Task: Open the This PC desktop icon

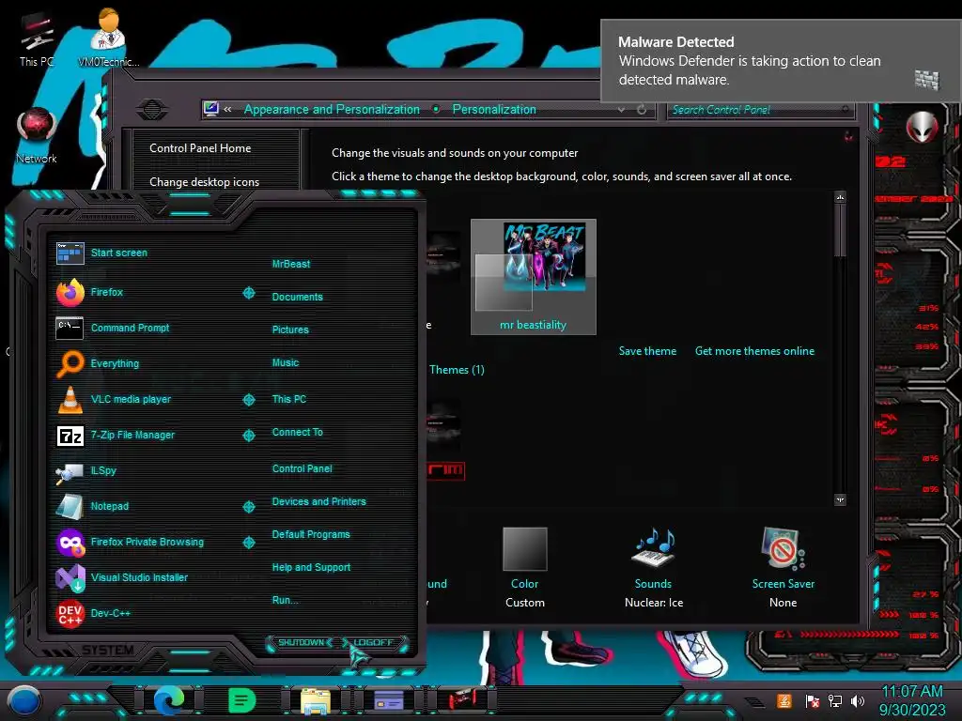Action: [x=37, y=39]
